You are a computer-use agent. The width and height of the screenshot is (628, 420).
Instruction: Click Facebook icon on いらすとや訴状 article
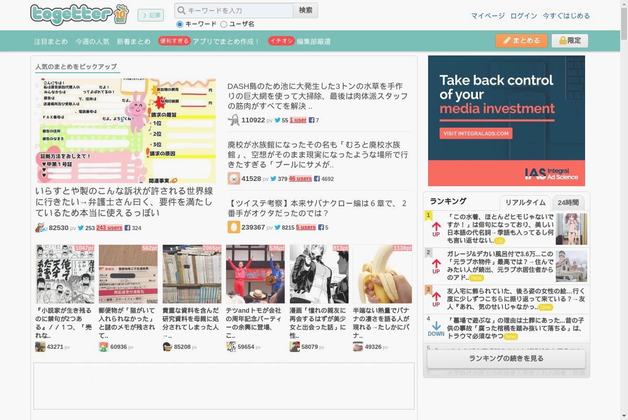[x=127, y=228]
